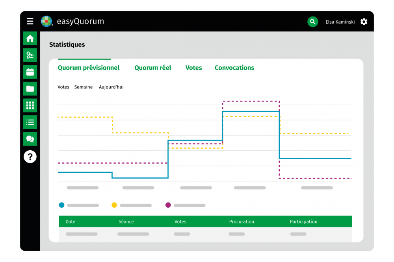394x262 pixels.
Task: Open the Home dashboard icon
Action: pos(30,38)
